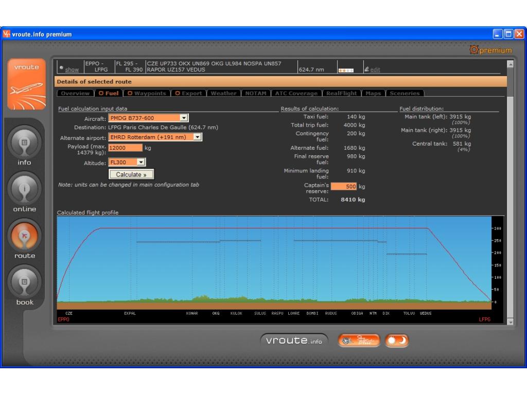Open the book sidebar section
Viewport: 527px width, 395px height.
pyautogui.click(x=24, y=286)
